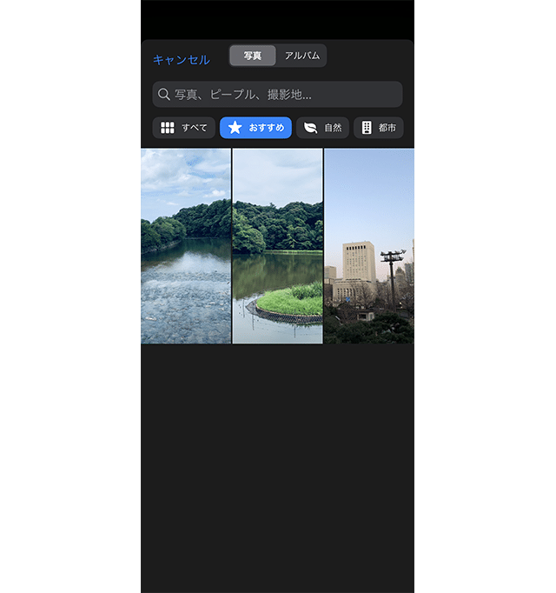Image resolution: width=556 pixels, height=593 pixels.
Task: Pick the city skyline photo
Action: click(369, 246)
